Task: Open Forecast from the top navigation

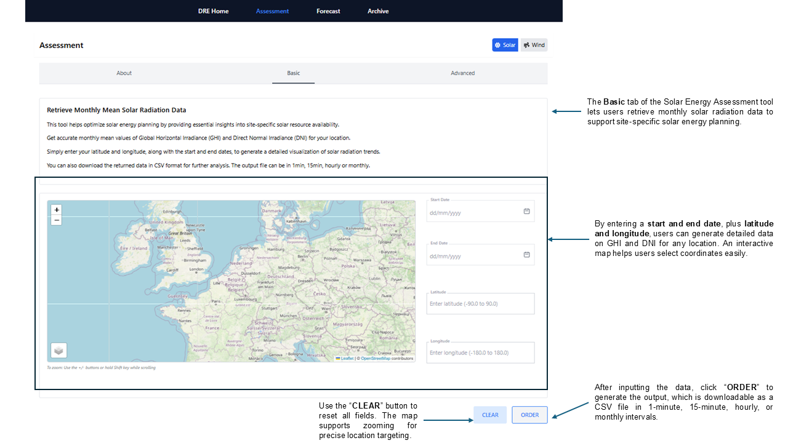Action: pyautogui.click(x=328, y=11)
